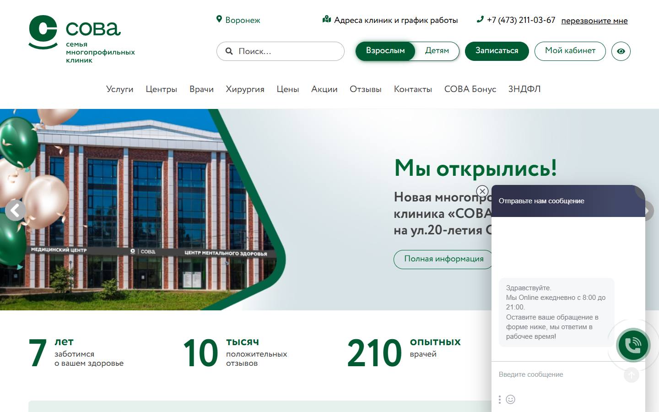Click the COBA clinic logo
Viewport: 659px width, 412px height.
pos(82,39)
